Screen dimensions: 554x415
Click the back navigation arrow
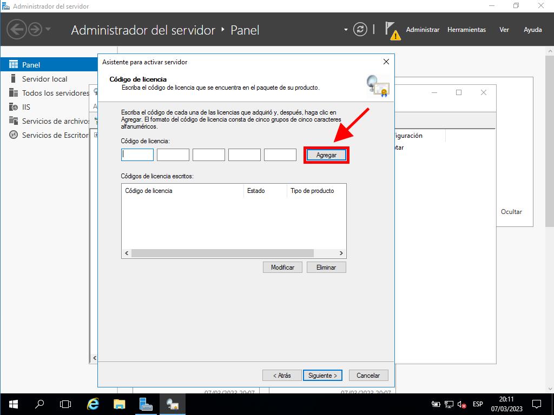(x=16, y=30)
